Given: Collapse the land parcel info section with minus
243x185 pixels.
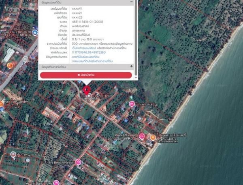Looking at the screenshot, I should (131, 2).
